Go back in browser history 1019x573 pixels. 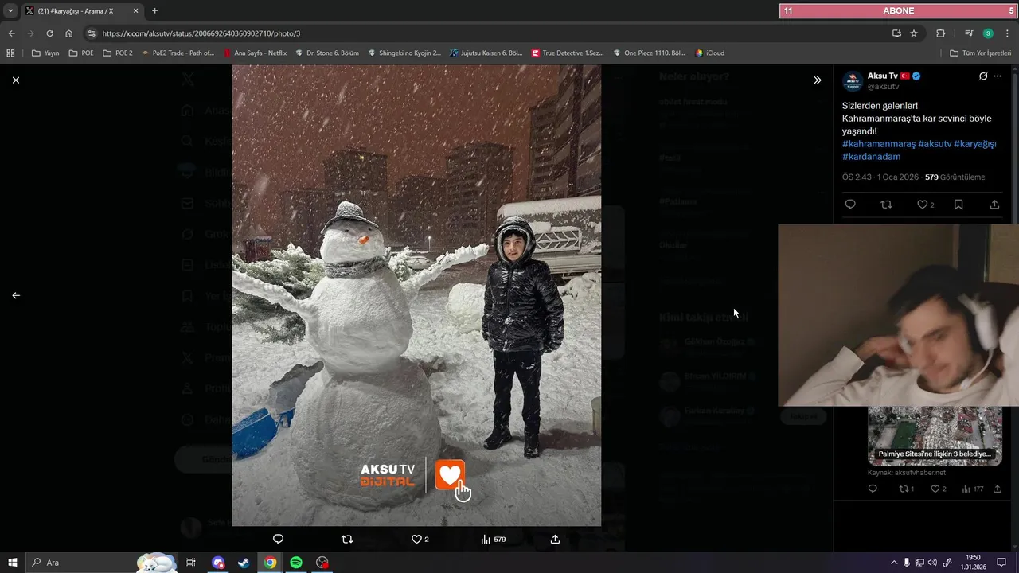[11, 33]
